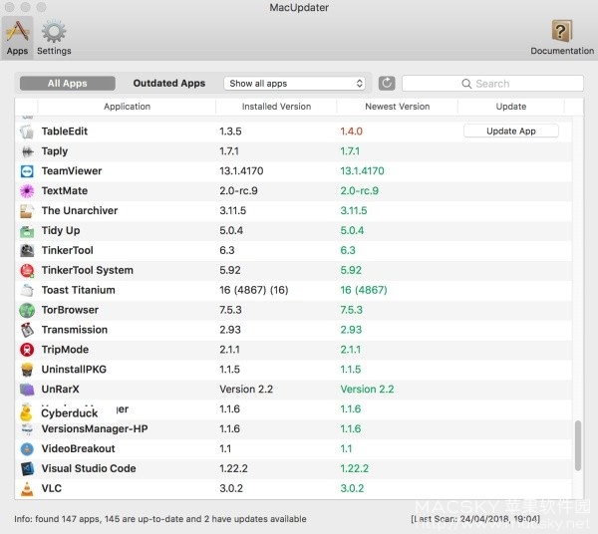The height and width of the screenshot is (534, 598).
Task: Select the UninstallPKG row name
Action: tap(74, 370)
